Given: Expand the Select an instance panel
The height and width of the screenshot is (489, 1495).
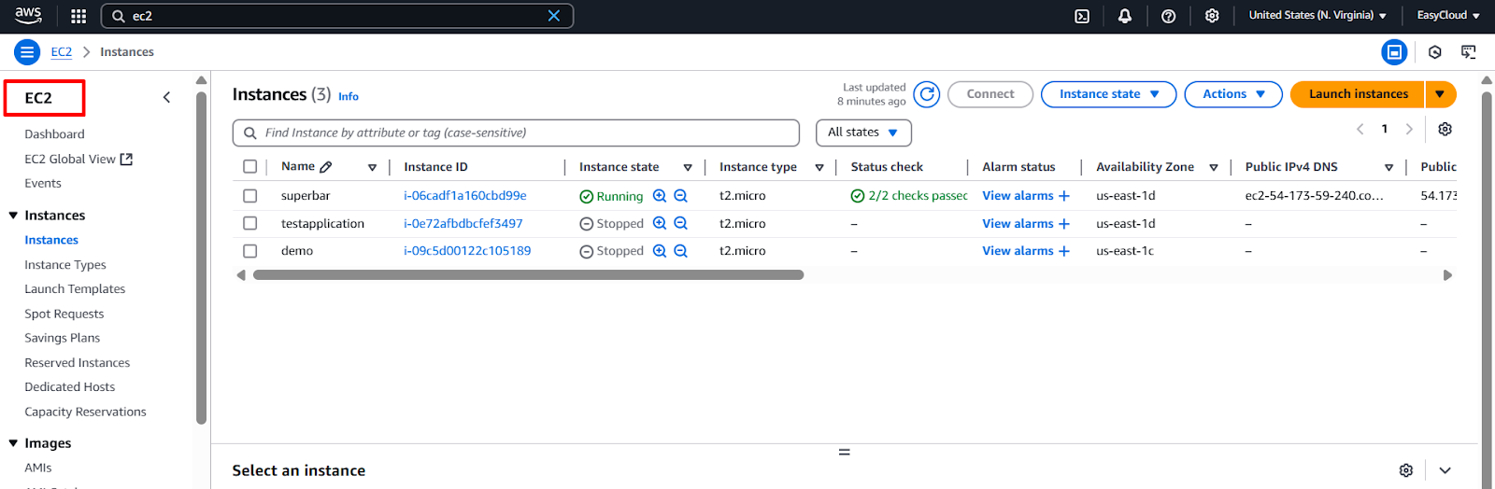Looking at the screenshot, I should (x=1445, y=470).
